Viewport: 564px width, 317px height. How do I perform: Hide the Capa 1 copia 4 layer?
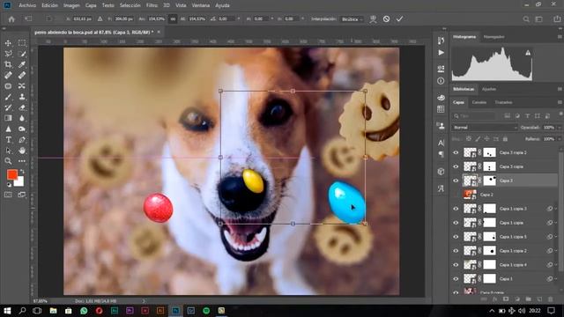(456, 265)
